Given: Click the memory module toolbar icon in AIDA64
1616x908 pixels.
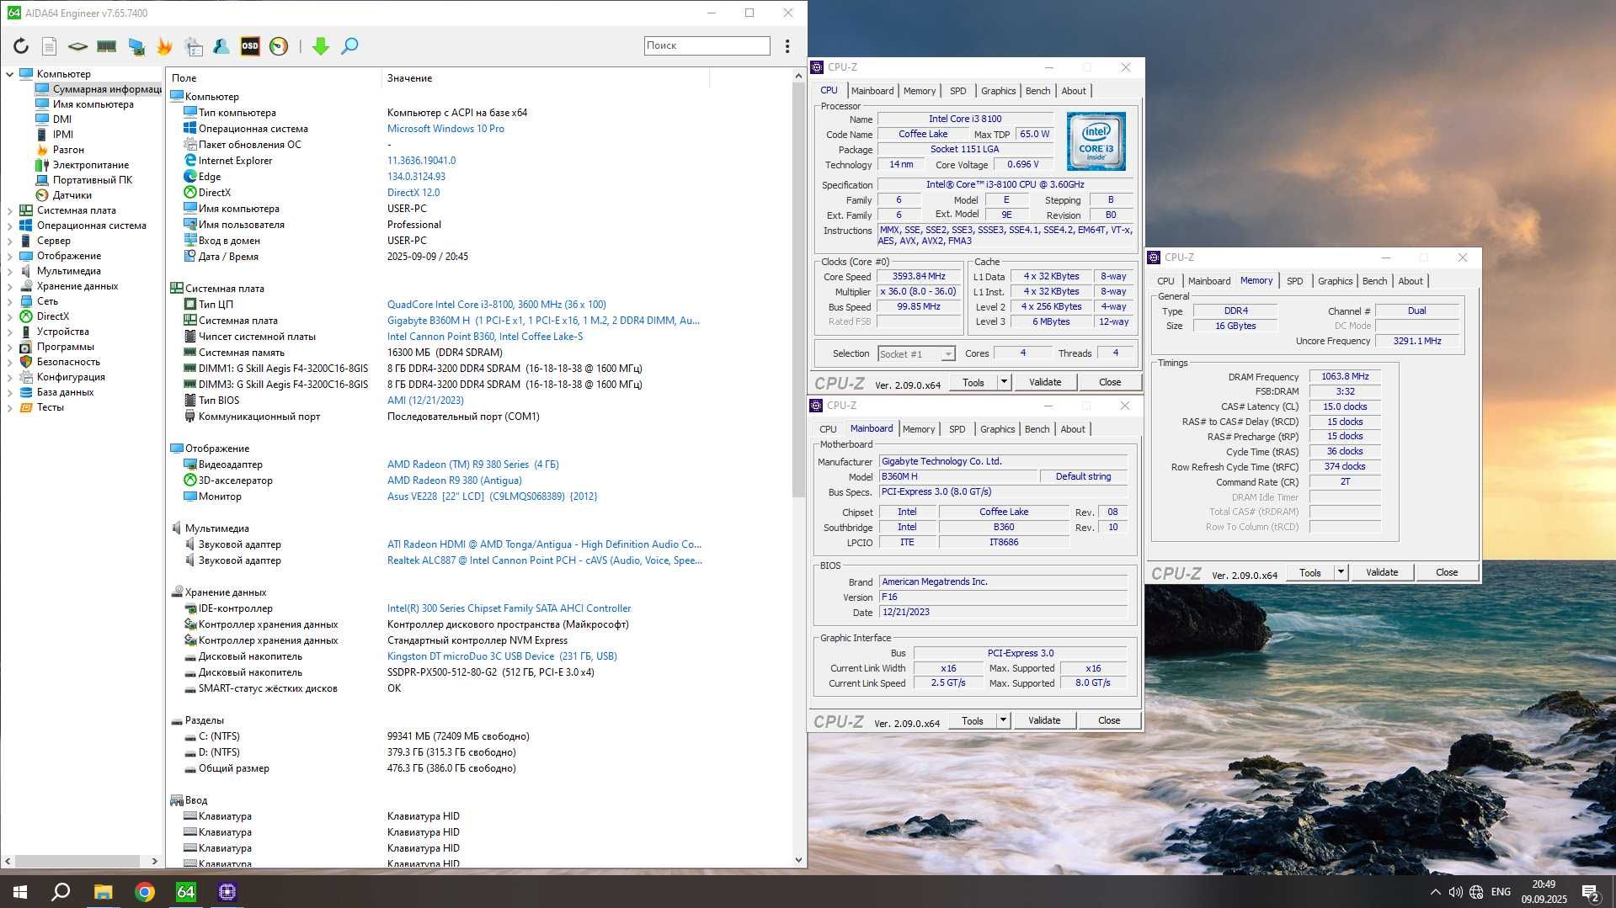Looking at the screenshot, I should (107, 46).
